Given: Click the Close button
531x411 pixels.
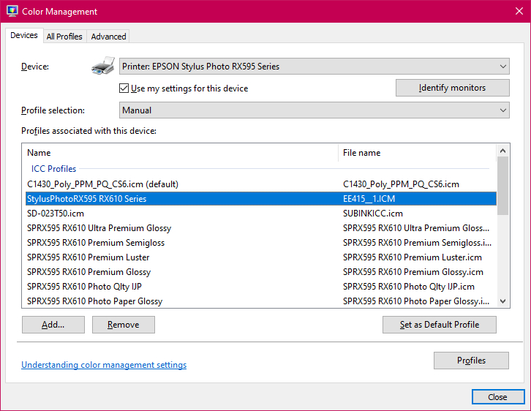Looking at the screenshot, I should (x=498, y=397).
